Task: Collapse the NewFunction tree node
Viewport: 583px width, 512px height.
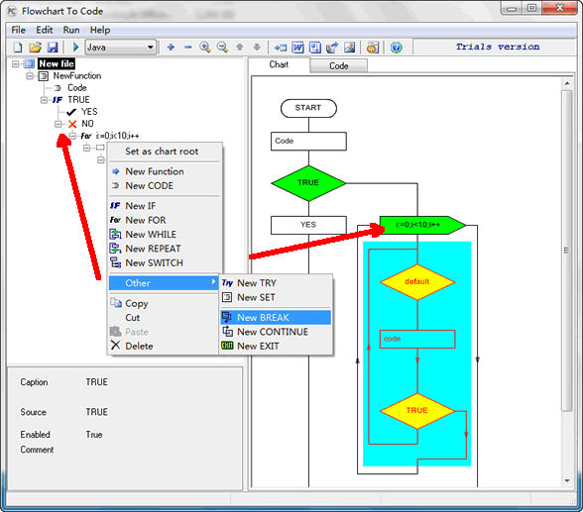Action: [x=30, y=76]
